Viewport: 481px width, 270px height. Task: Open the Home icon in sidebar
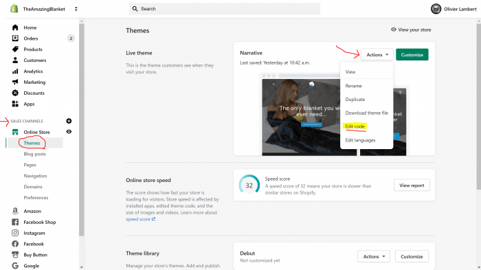(x=15, y=27)
